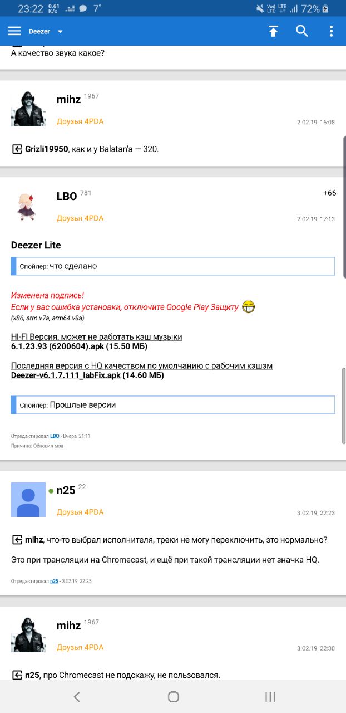Tap +66 reputation counter on LBO post
Screen dimensions: 346x713
[x=329, y=193]
